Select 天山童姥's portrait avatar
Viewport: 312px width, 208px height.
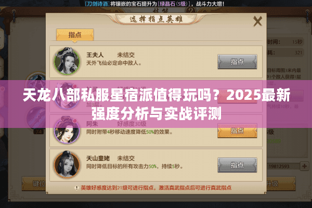point(67,164)
